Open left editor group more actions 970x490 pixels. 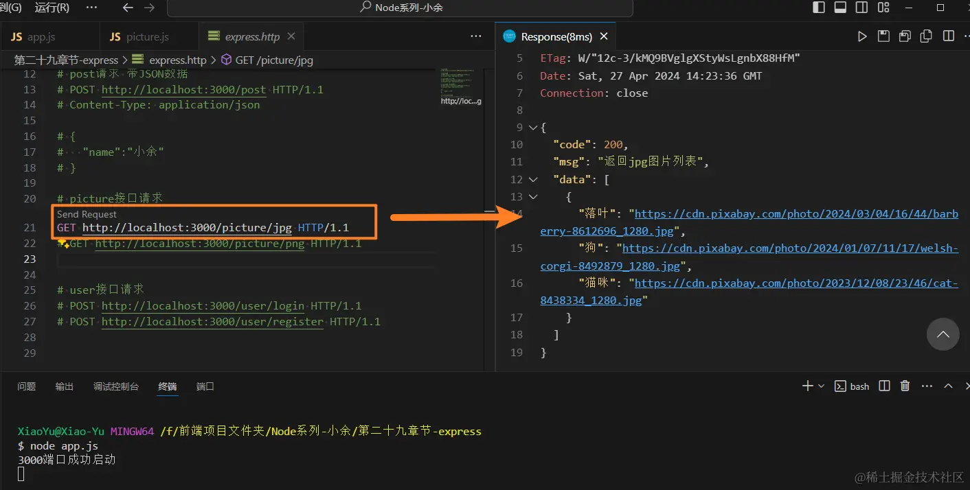tap(476, 36)
